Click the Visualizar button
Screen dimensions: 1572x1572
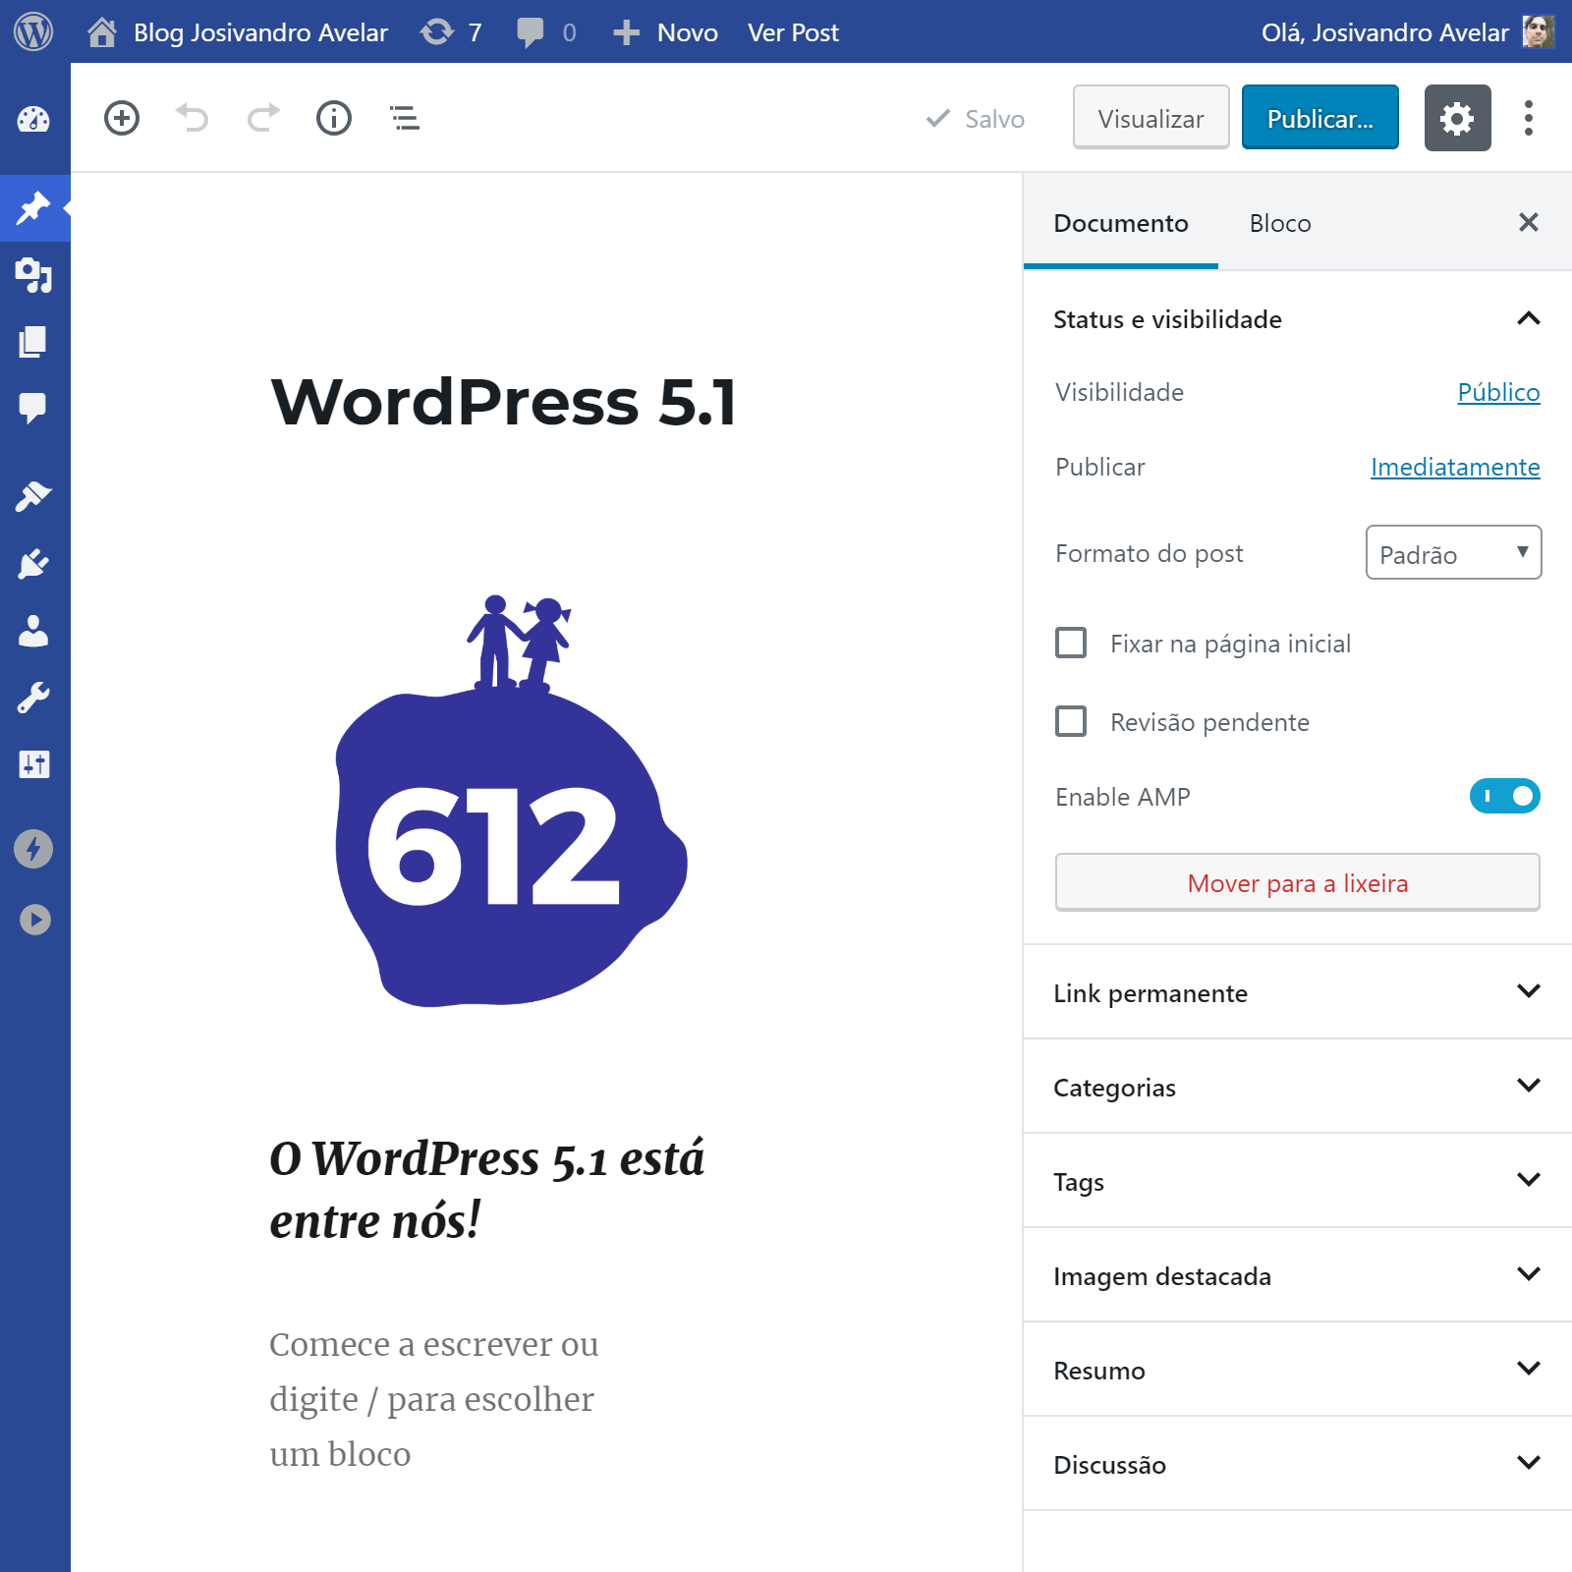click(x=1151, y=118)
